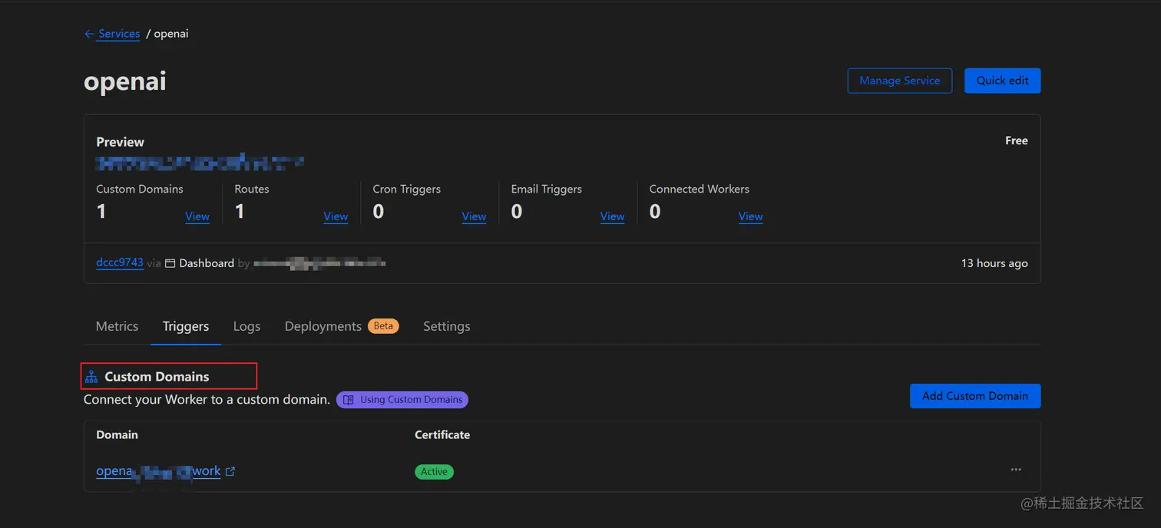The width and height of the screenshot is (1161, 528).
Task: Switch to the Metrics tab
Action: click(117, 326)
